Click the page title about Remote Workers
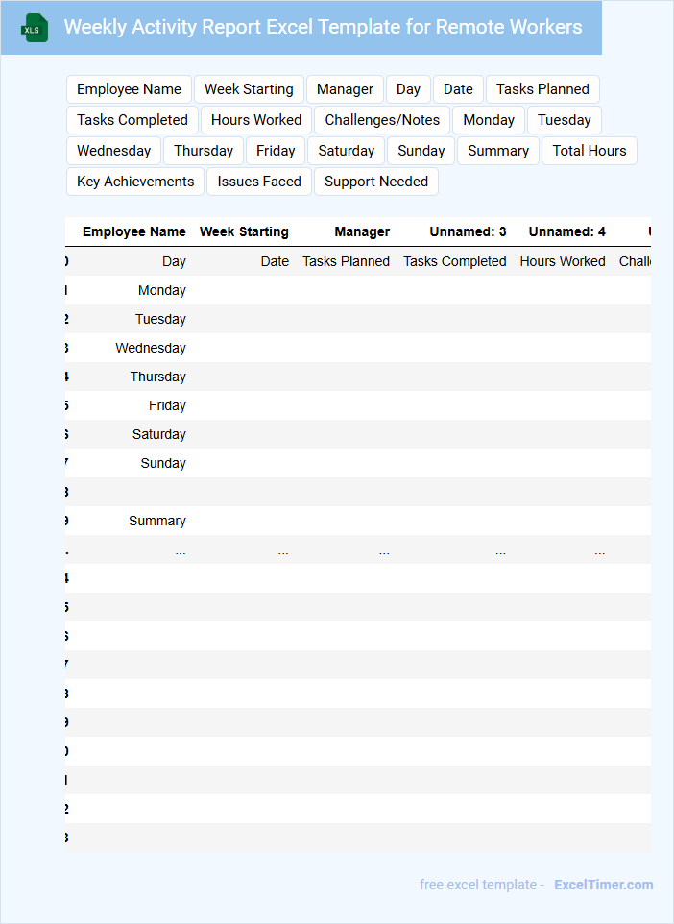Screen dimensions: 674x924 pos(323,27)
